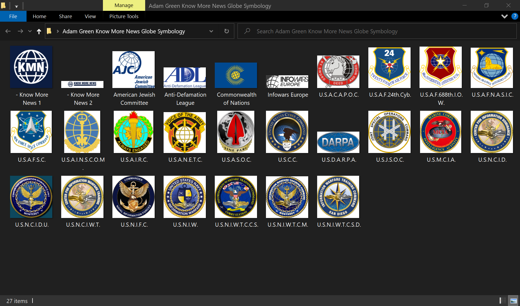This screenshot has height=306, width=520.
Task: Switch to the Share ribbon tab
Action: point(66,16)
